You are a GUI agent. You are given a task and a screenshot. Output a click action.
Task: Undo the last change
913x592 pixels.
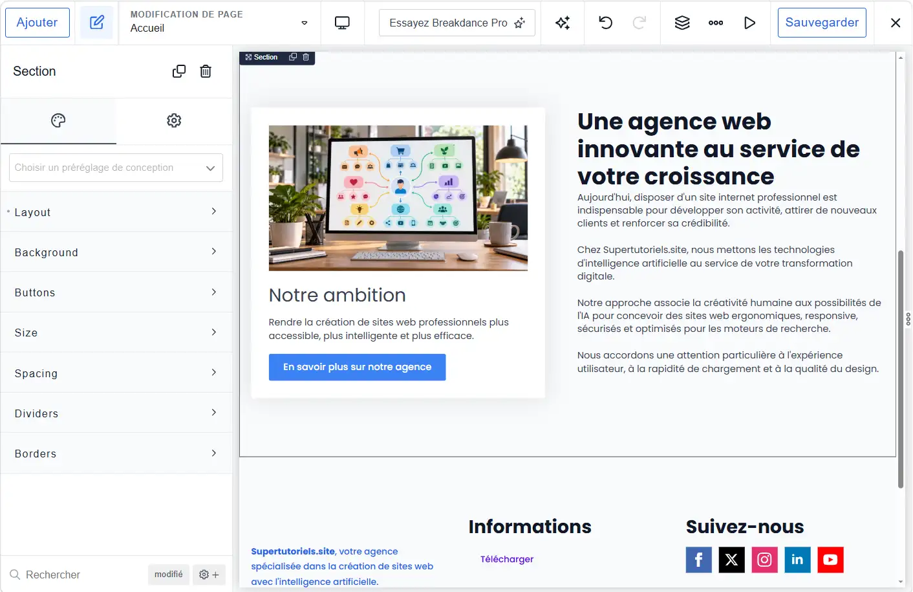click(606, 23)
